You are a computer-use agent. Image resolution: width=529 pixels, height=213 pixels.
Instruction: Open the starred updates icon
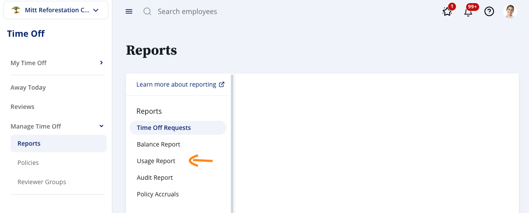447,12
